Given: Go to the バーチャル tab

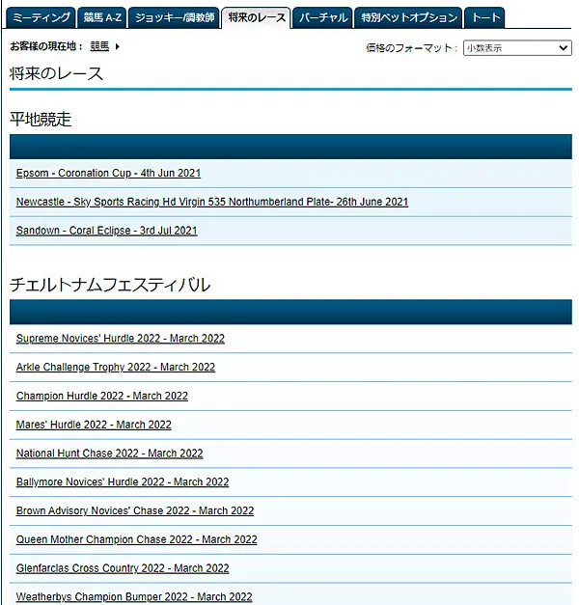Looking at the screenshot, I should (322, 17).
